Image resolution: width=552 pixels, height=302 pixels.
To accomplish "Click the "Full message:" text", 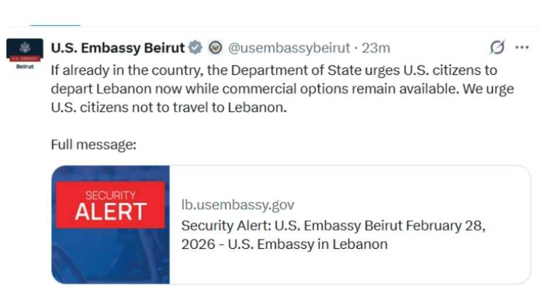I will click(x=93, y=144).
